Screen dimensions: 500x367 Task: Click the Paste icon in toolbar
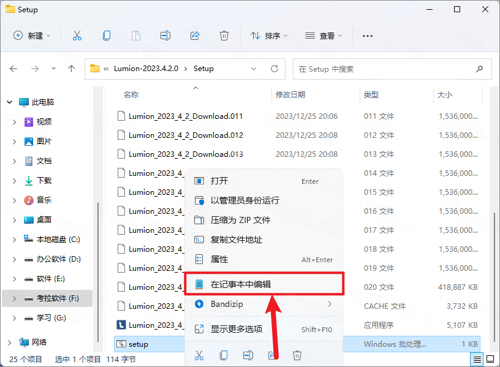coord(136,36)
